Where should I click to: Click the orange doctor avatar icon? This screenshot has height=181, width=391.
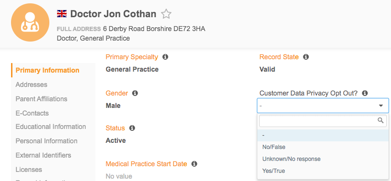pos(30,22)
